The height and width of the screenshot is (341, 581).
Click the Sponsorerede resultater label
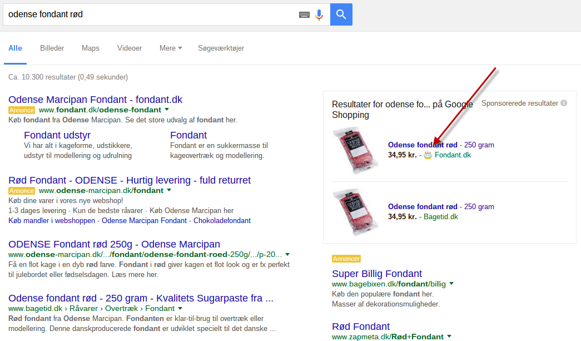(519, 103)
